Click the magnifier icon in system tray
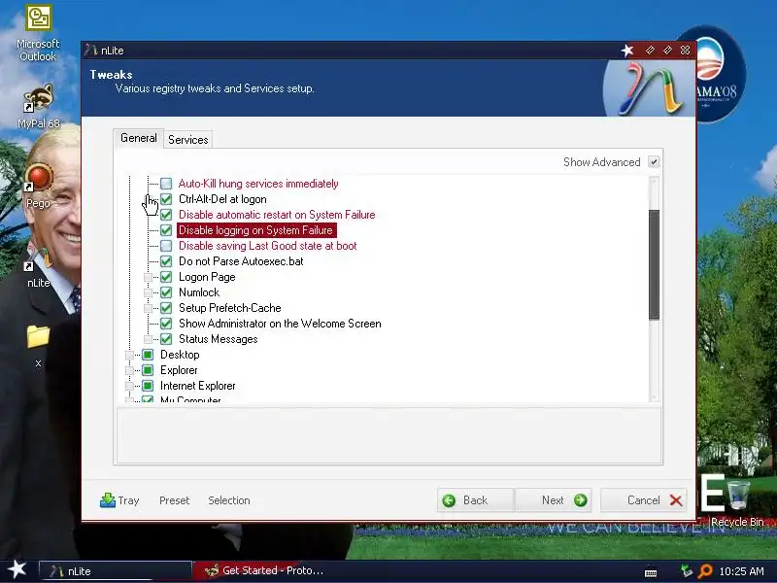The height and width of the screenshot is (583, 777). pos(704,571)
